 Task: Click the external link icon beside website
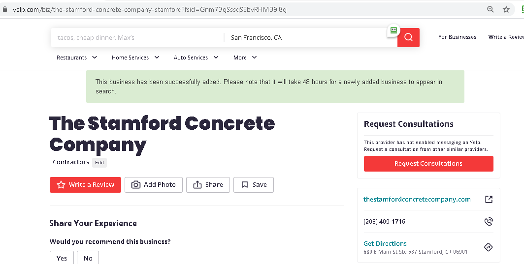click(489, 199)
